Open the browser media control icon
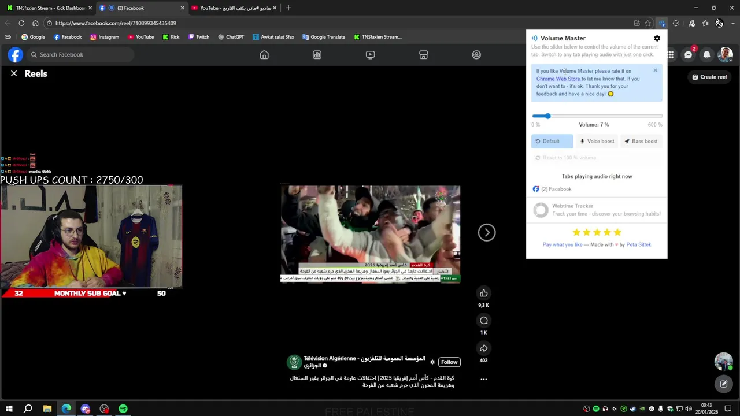 tap(691, 23)
